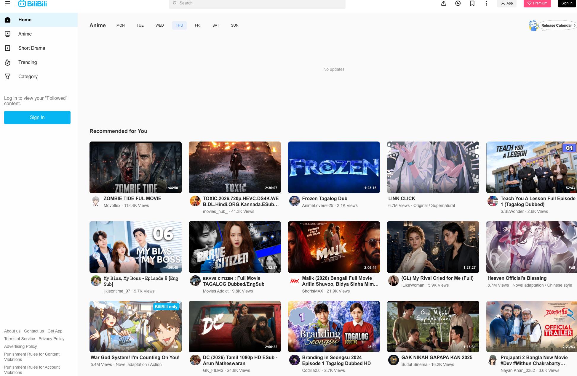
Task: Click ILikeWoman channel avatar
Action: [x=393, y=281]
